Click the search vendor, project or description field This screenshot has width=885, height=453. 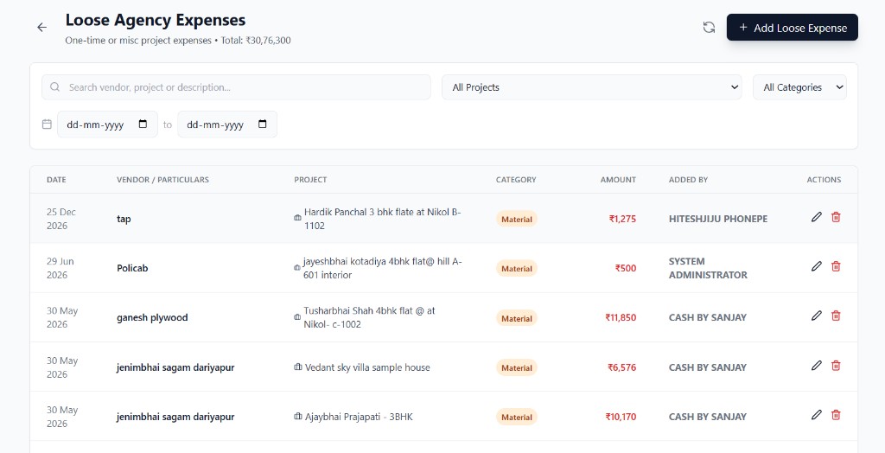point(236,87)
